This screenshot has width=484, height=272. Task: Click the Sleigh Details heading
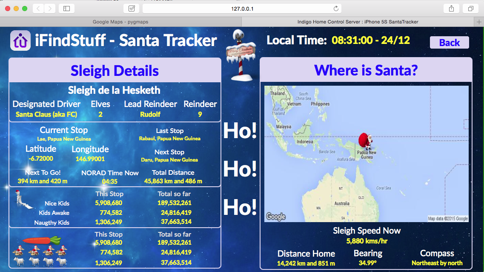[x=115, y=71]
